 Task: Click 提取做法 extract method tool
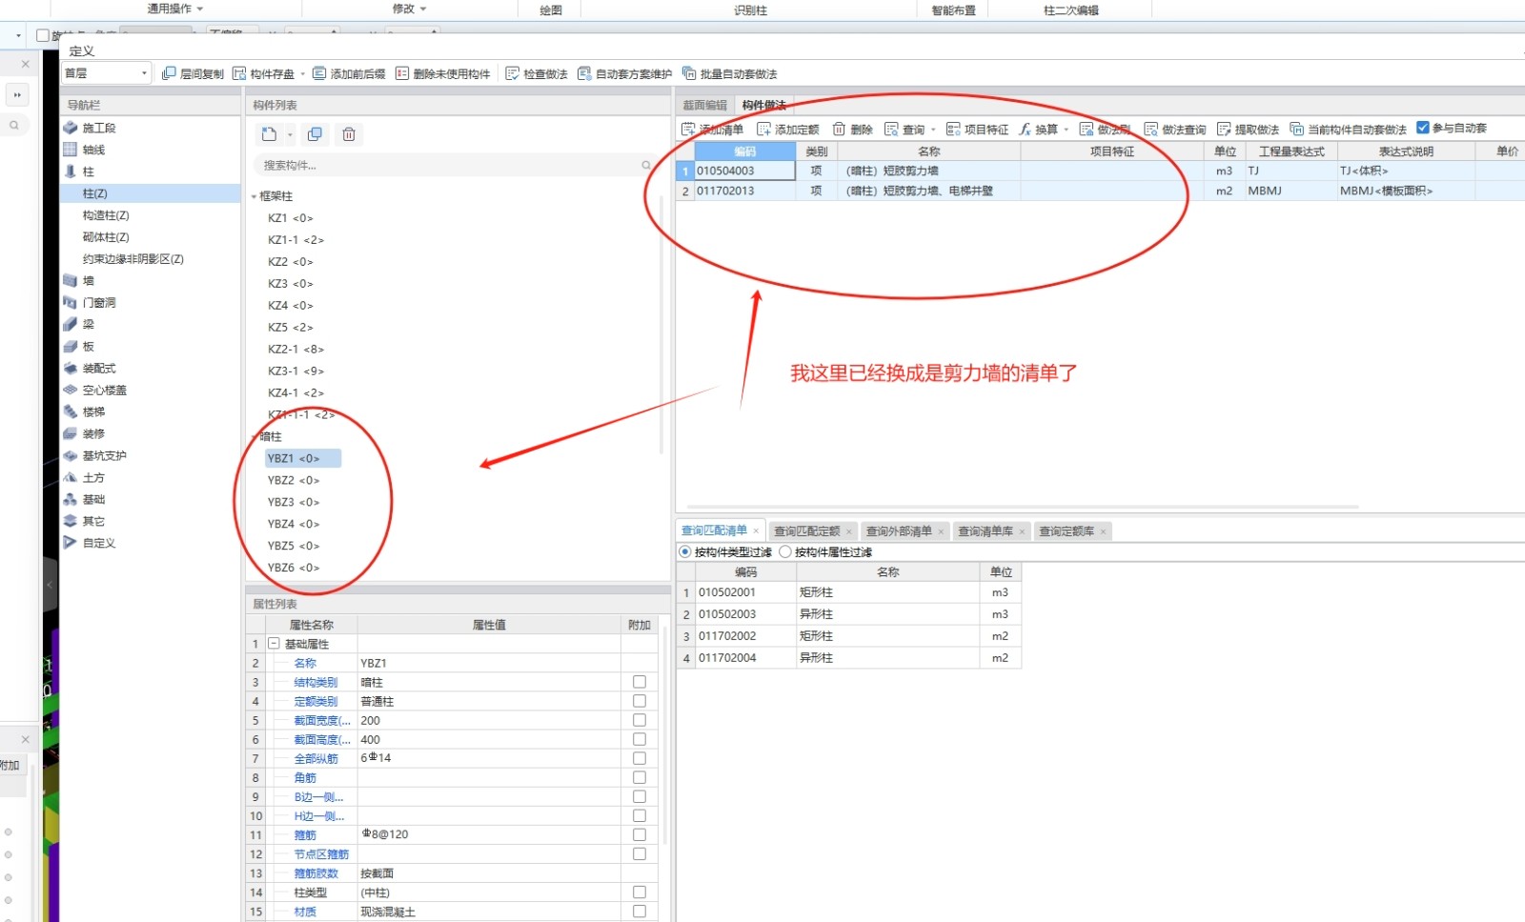pos(1248,130)
